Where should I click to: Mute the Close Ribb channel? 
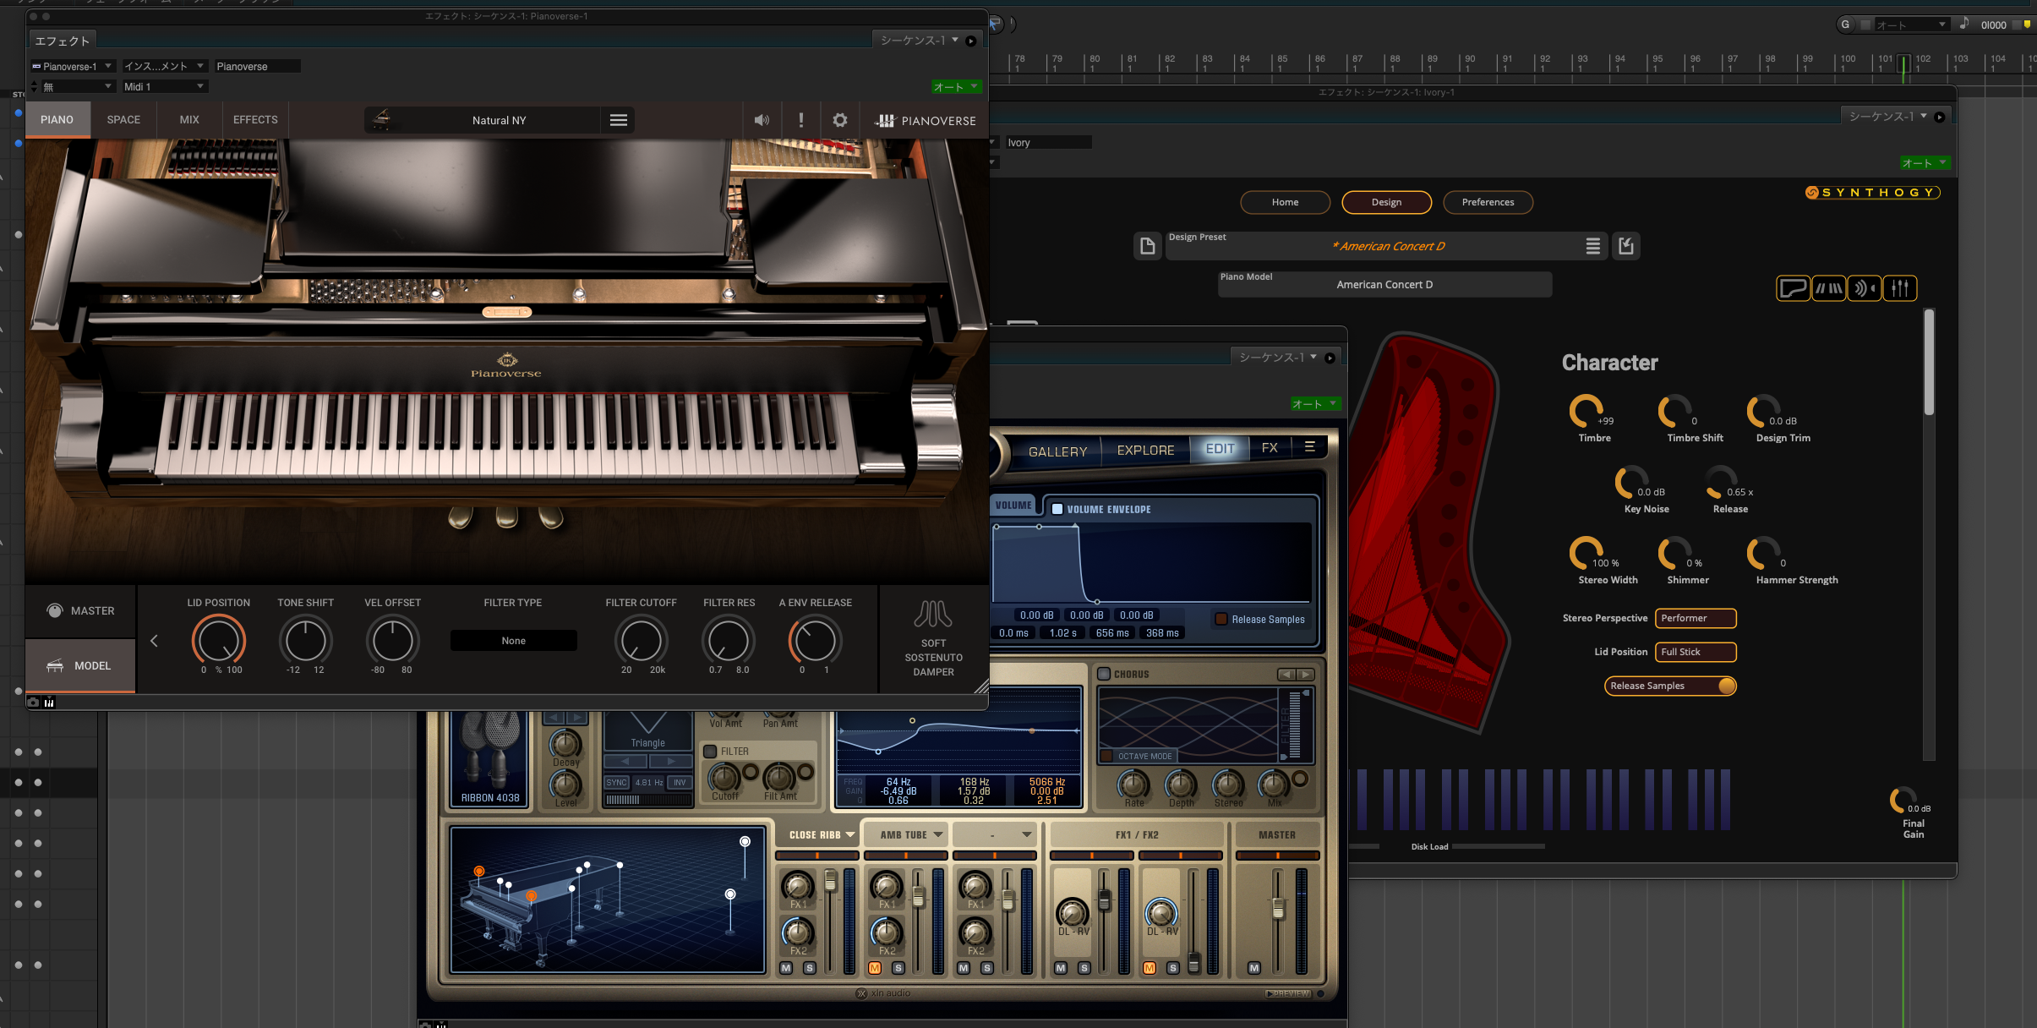786,968
